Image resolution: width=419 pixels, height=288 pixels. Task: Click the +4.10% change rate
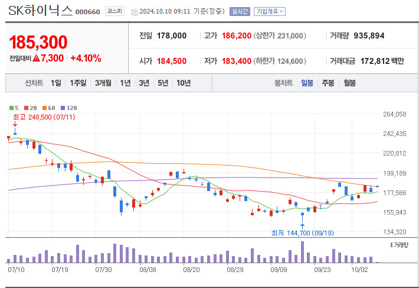click(86, 58)
